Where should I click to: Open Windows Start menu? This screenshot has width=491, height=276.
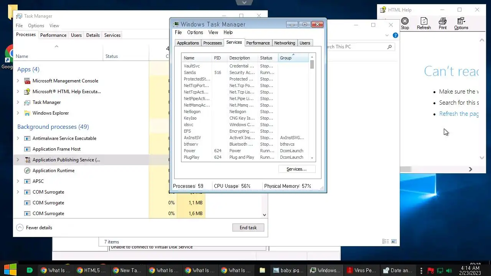[10, 270]
